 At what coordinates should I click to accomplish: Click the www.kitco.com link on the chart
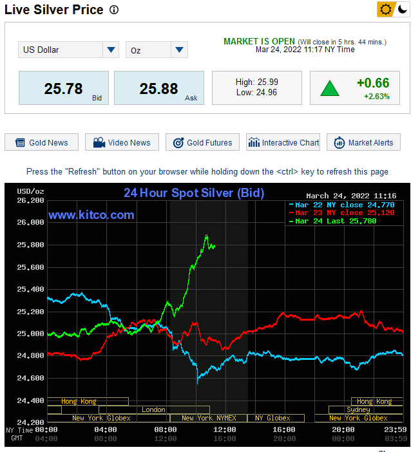coord(91,215)
